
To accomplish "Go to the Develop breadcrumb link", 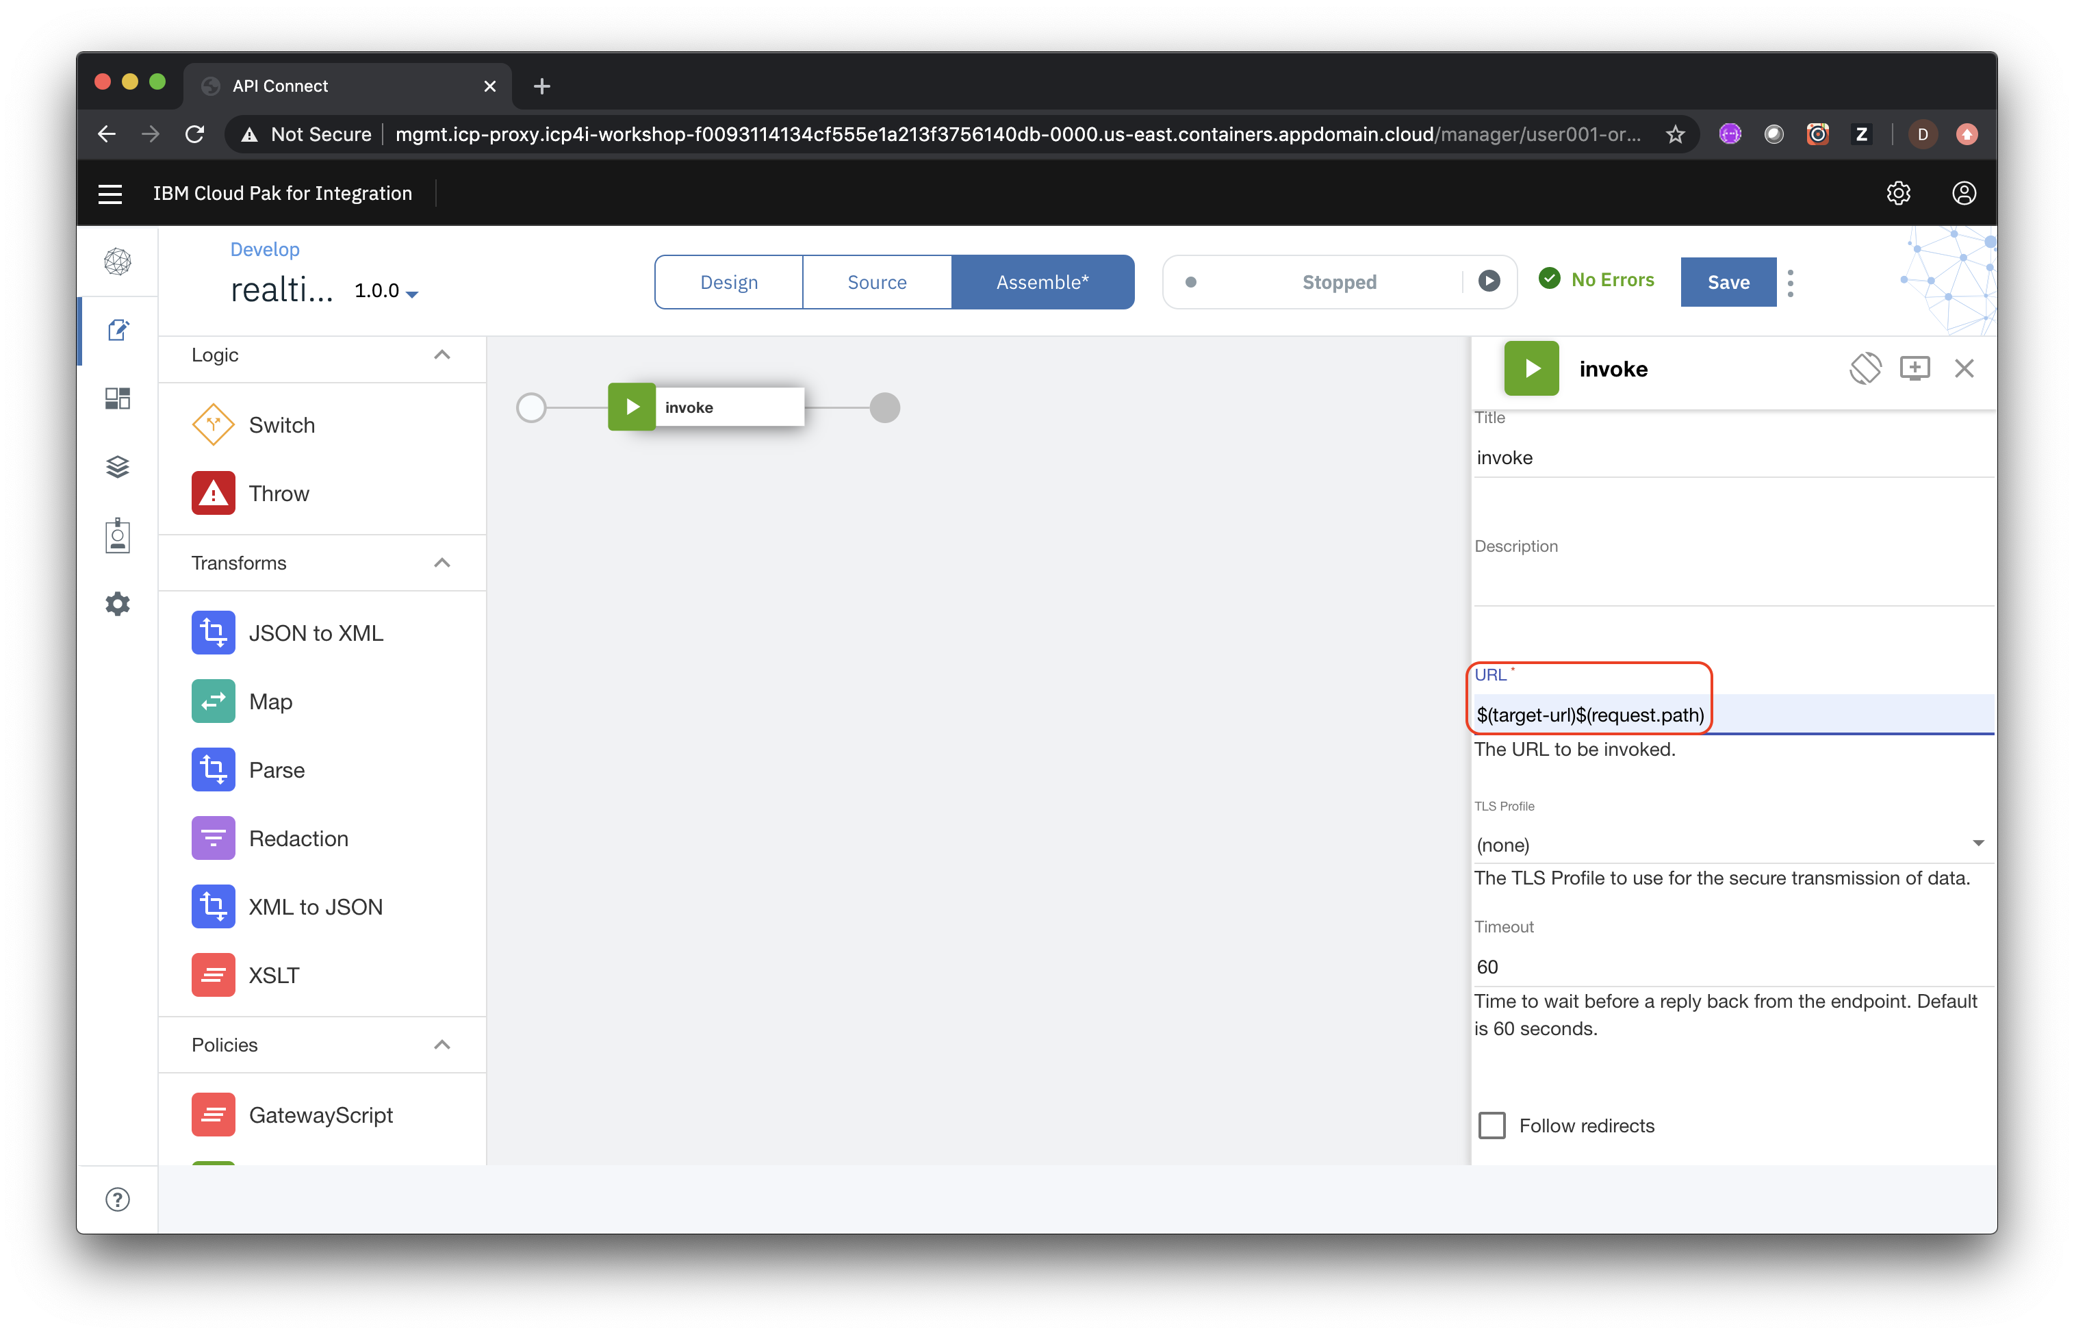I will [x=264, y=250].
